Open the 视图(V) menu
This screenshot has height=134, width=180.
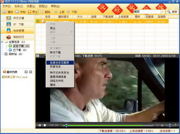pyautogui.click(x=43, y=6)
